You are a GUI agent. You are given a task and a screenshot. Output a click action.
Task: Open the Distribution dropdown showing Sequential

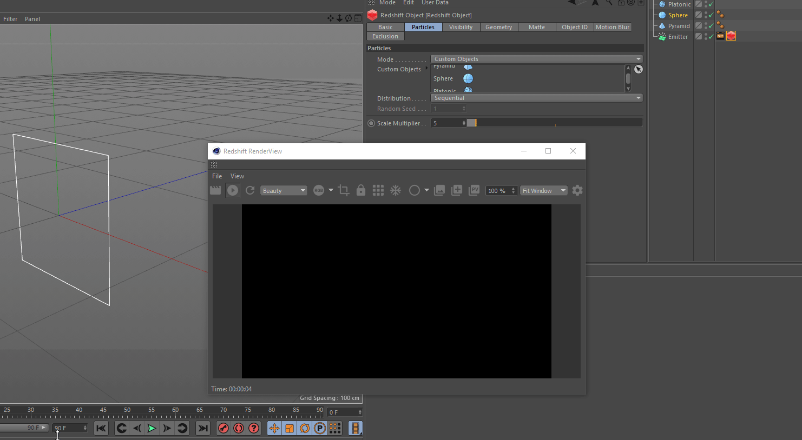coord(537,98)
